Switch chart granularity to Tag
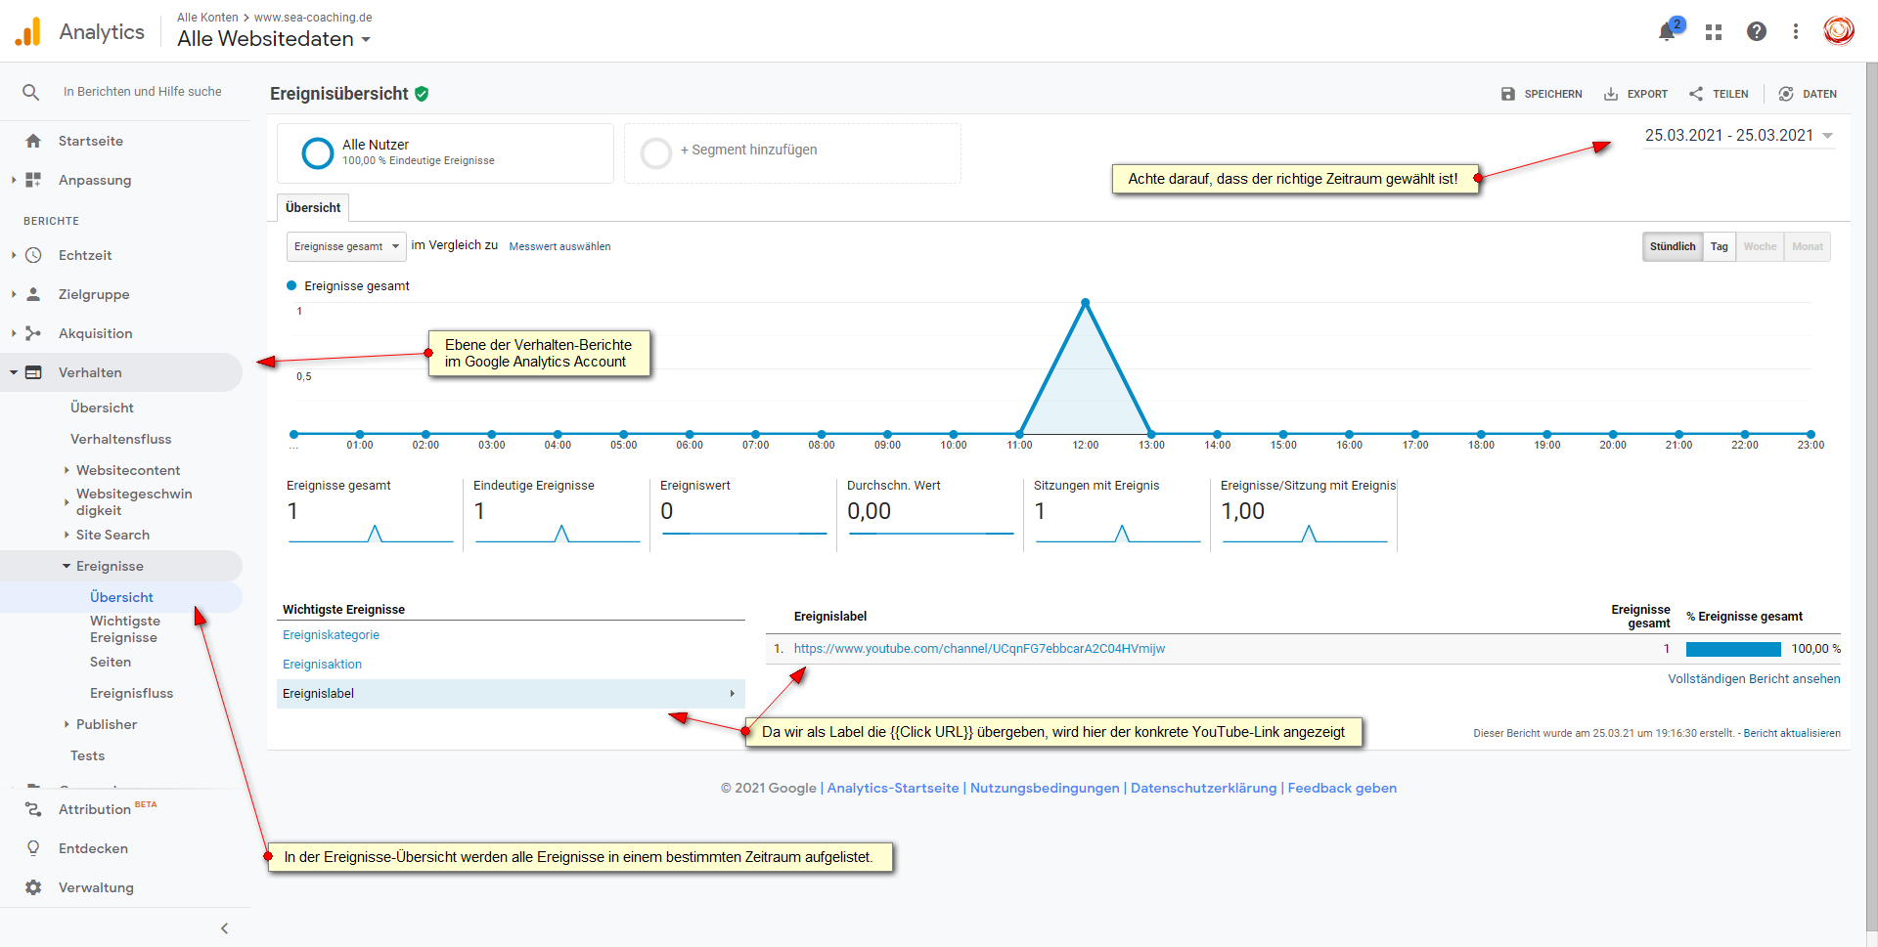Image resolution: width=1878 pixels, height=947 pixels. click(1719, 246)
